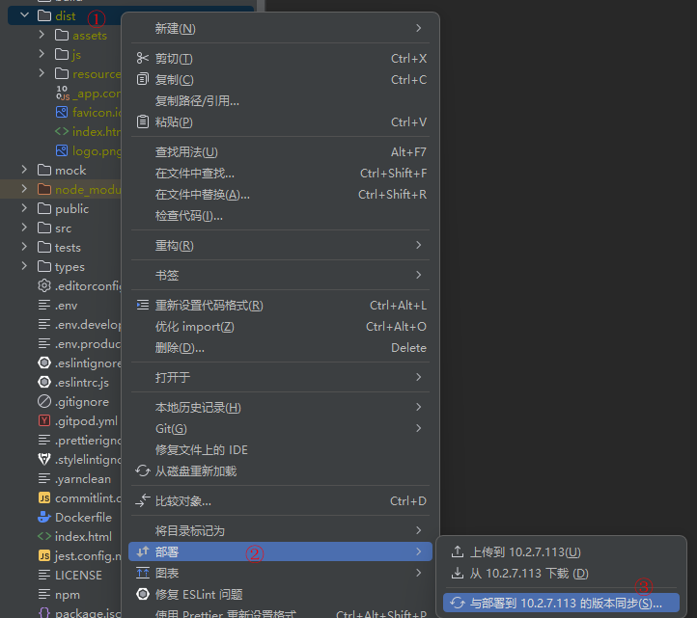
Task: Expand the mock folder
Action: (x=25, y=170)
